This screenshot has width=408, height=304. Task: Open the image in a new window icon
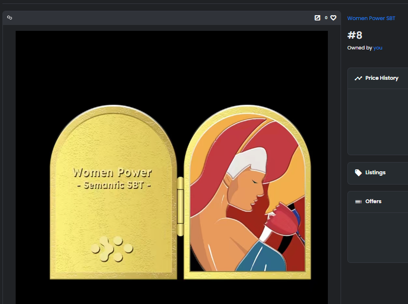(318, 18)
